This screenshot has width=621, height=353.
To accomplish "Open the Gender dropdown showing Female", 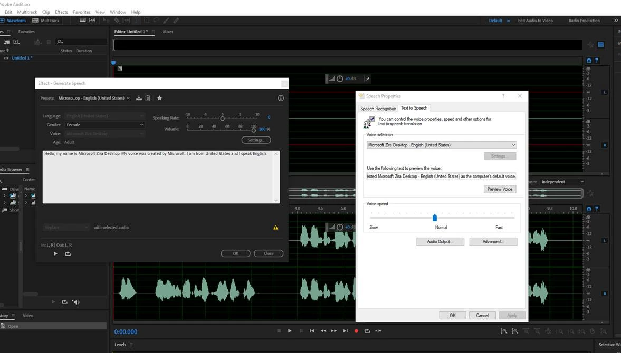I will click(105, 125).
